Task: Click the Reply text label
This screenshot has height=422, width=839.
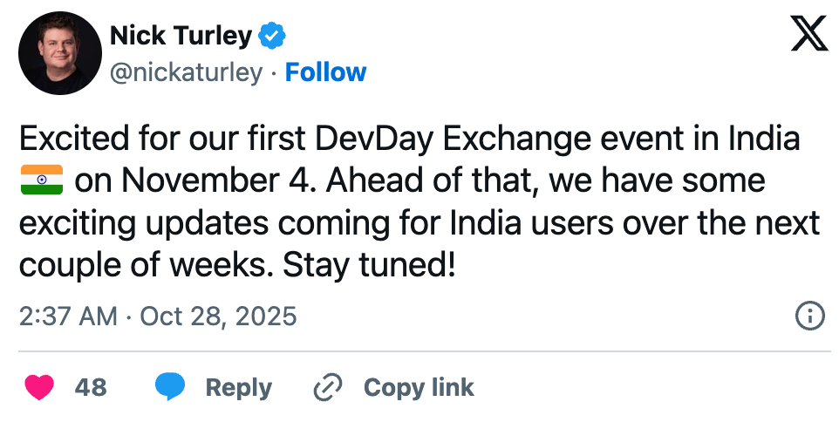Action: pos(238,387)
